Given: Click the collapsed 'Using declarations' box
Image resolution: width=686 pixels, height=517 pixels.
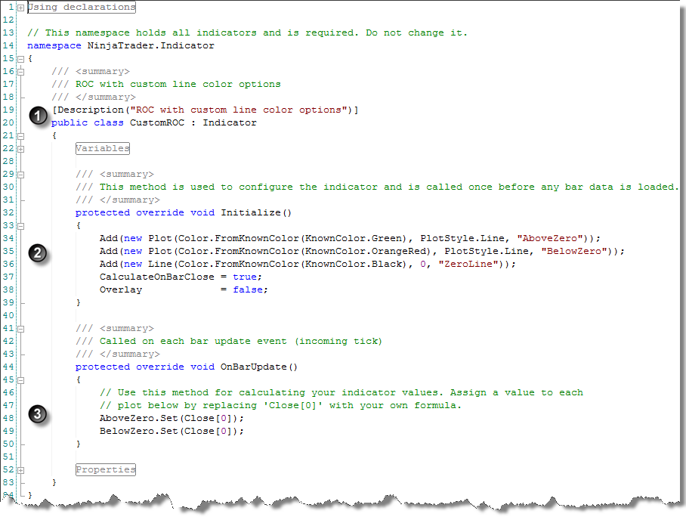Looking at the screenshot, I should [x=82, y=7].
